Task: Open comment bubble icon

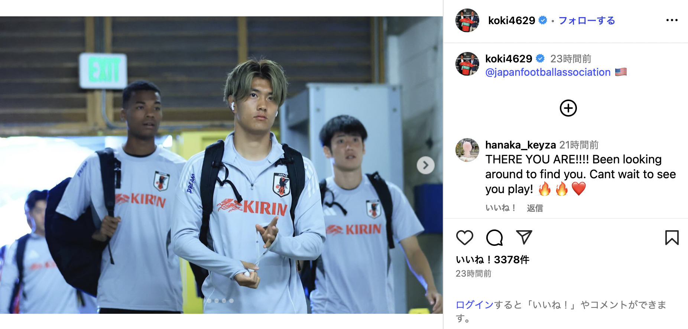Action: coord(494,238)
